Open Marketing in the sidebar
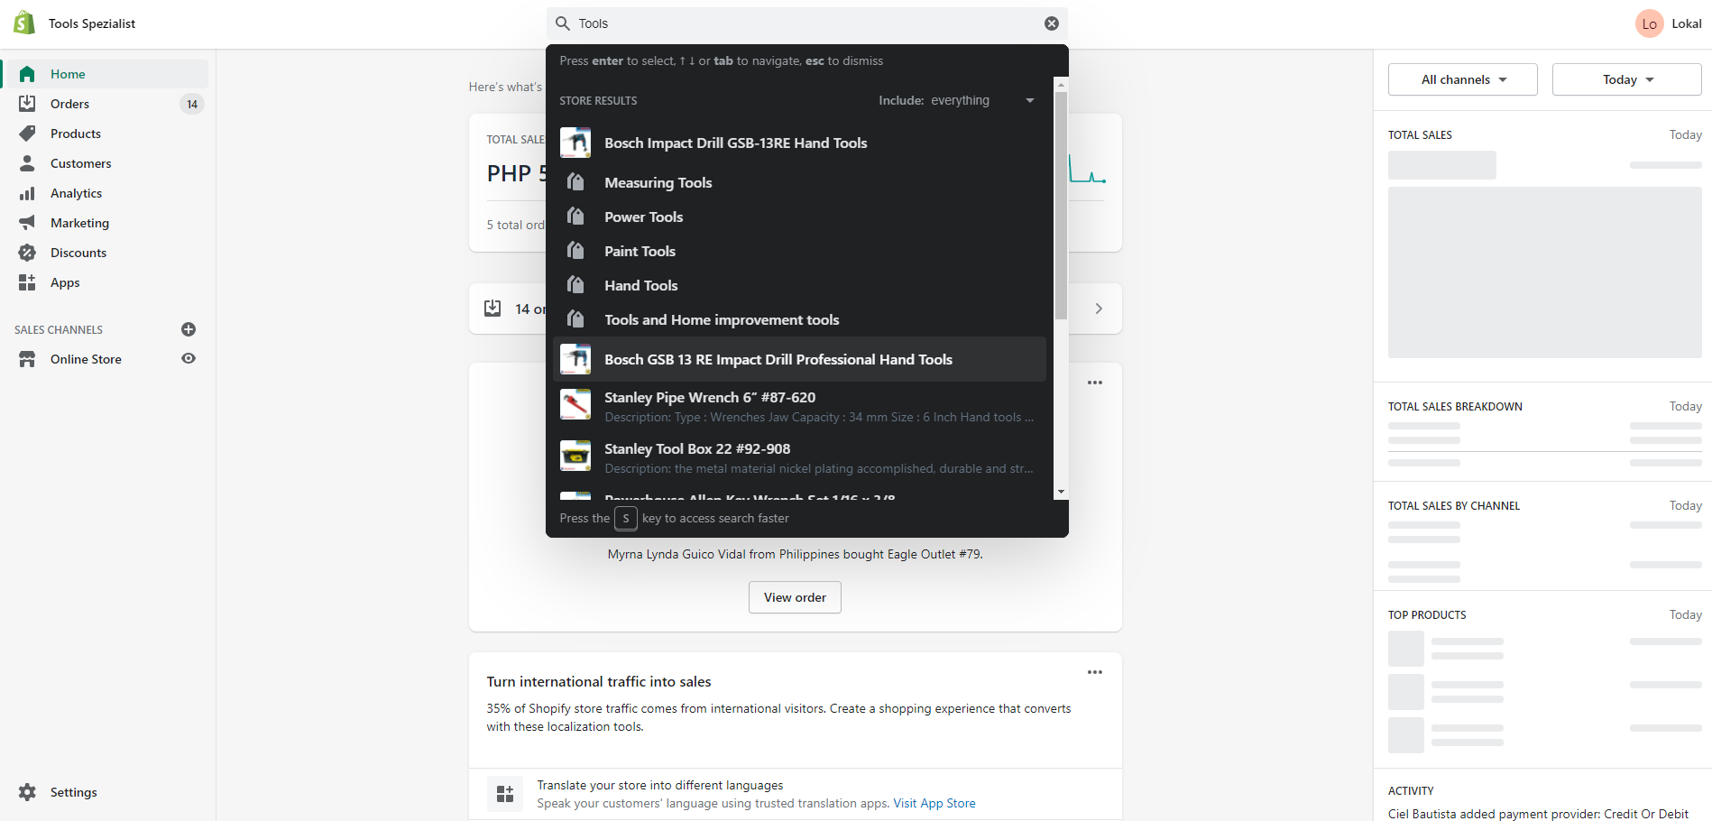1712x821 pixels. [x=79, y=223]
